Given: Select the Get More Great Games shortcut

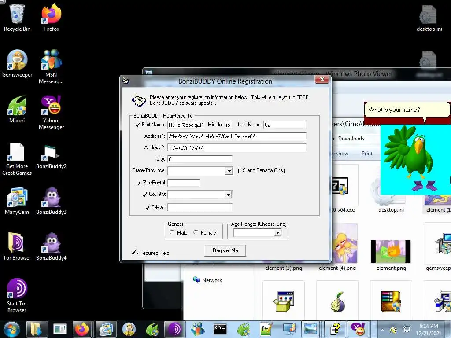Looking at the screenshot, I should point(17,159).
